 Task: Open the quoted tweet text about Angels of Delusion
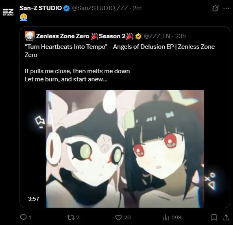pyautogui.click(x=120, y=51)
